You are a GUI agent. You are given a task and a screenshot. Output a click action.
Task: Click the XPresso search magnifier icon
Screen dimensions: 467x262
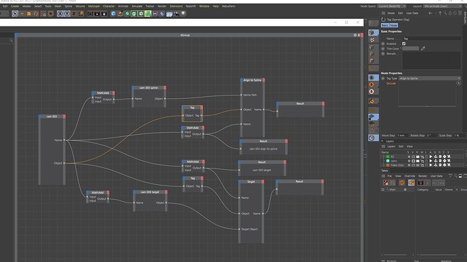pyautogui.click(x=11, y=40)
